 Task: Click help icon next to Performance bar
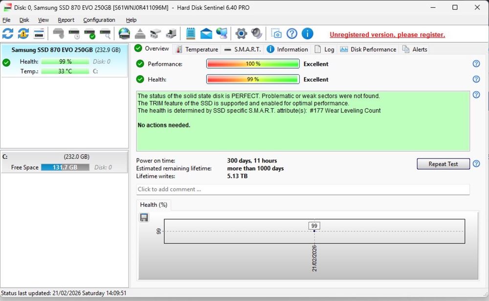[x=476, y=63]
